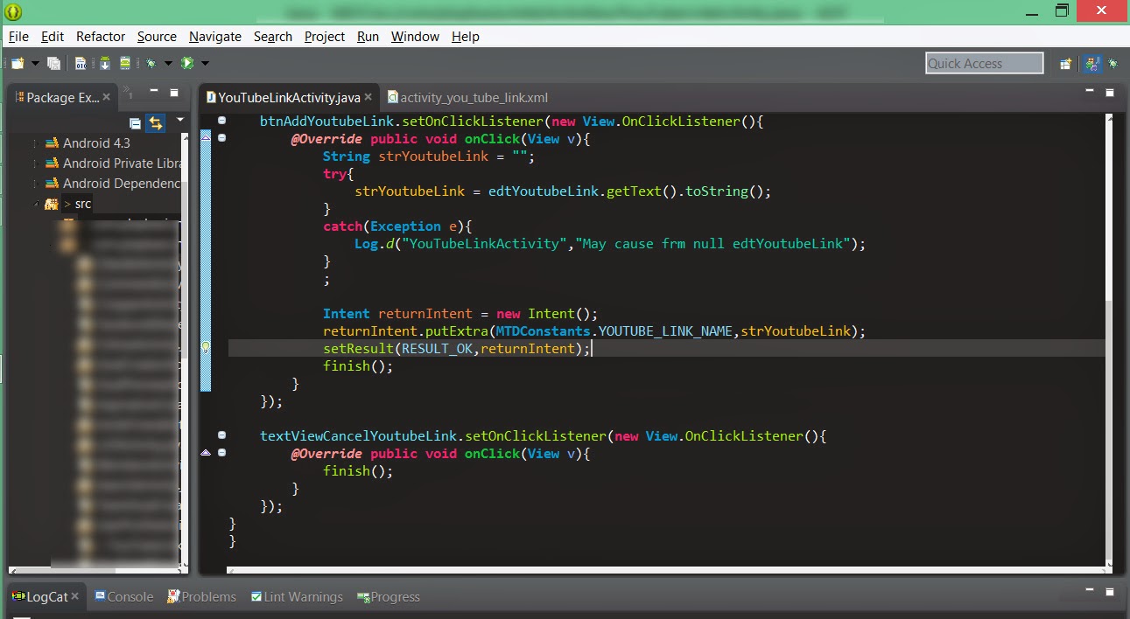The width and height of the screenshot is (1130, 619).
Task: Open the Help menu
Action: [x=466, y=36]
